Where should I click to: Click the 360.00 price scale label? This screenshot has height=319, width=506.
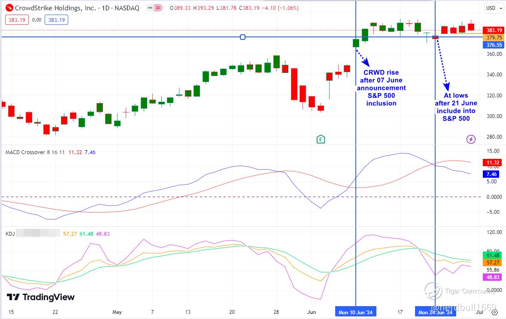tap(494, 54)
